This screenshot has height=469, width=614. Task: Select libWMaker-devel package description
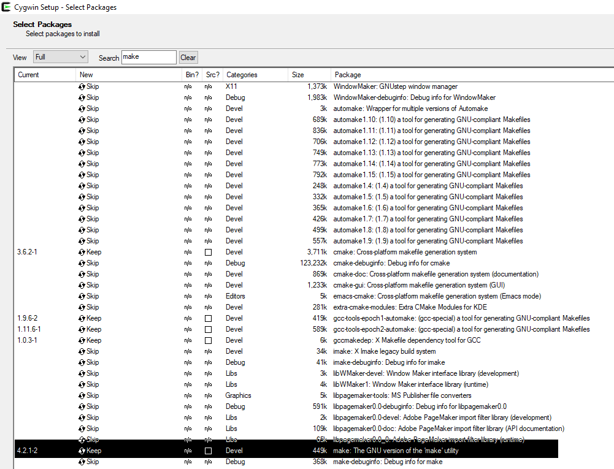pyautogui.click(x=426, y=373)
